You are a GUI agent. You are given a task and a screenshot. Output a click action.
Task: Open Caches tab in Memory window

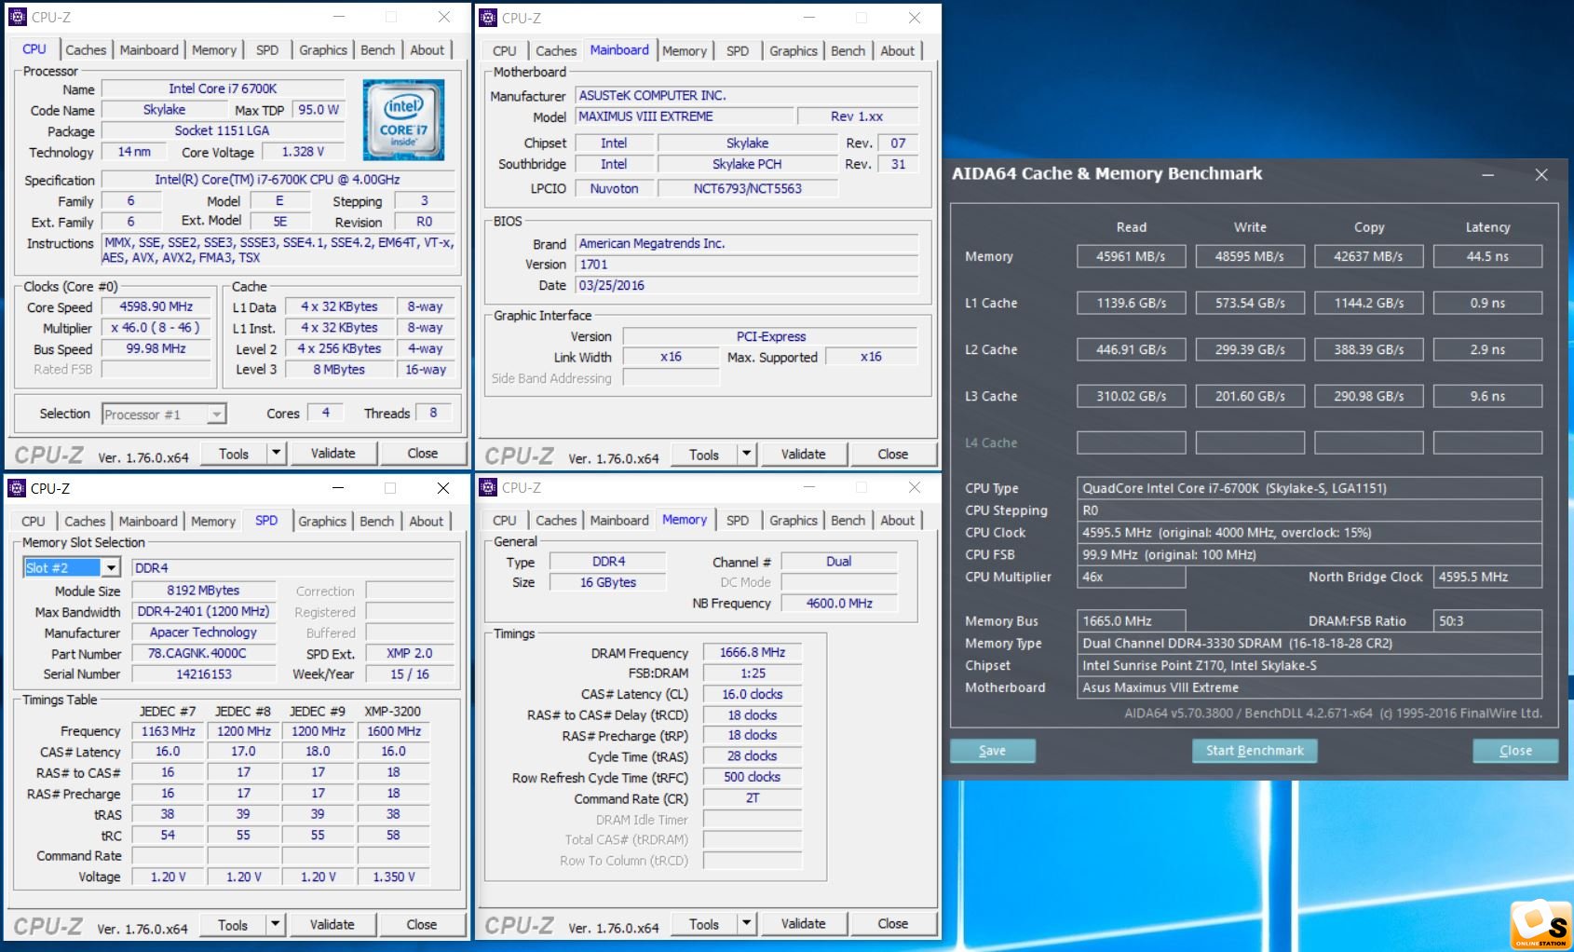556,521
